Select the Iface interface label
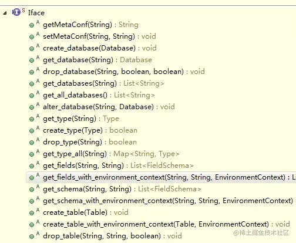 pyautogui.click(x=36, y=13)
